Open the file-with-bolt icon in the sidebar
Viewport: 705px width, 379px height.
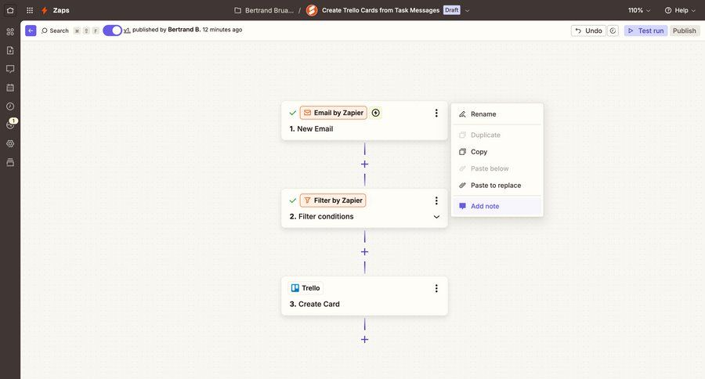[x=10, y=50]
